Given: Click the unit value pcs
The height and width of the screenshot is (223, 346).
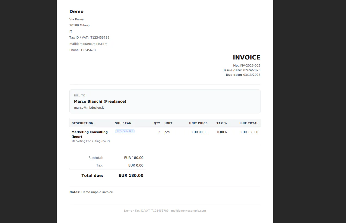Looking at the screenshot, I should point(167,132).
